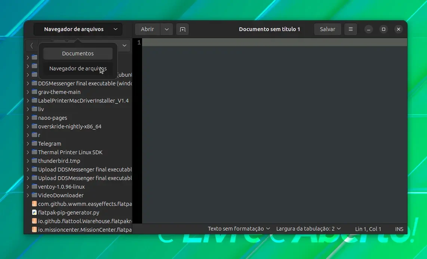Click folder icon beside Thermal Printer Linux SDK
The image size is (427, 259).
click(x=34, y=152)
